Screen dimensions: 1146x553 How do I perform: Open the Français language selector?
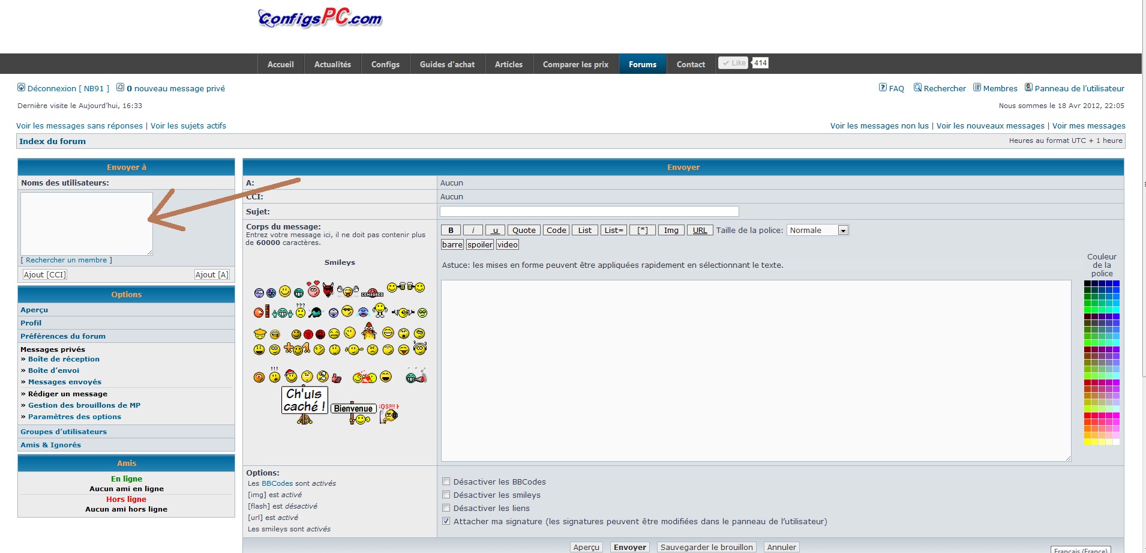[x=1080, y=549]
